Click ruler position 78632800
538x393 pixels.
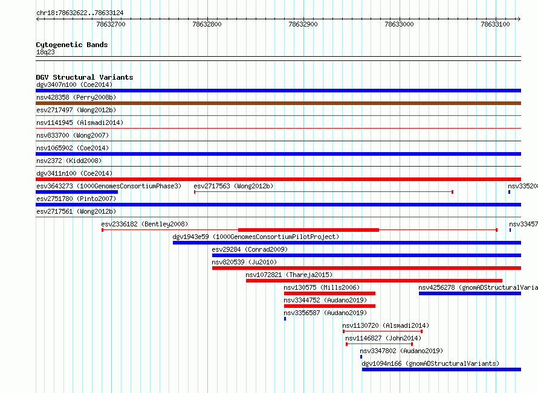click(207, 24)
